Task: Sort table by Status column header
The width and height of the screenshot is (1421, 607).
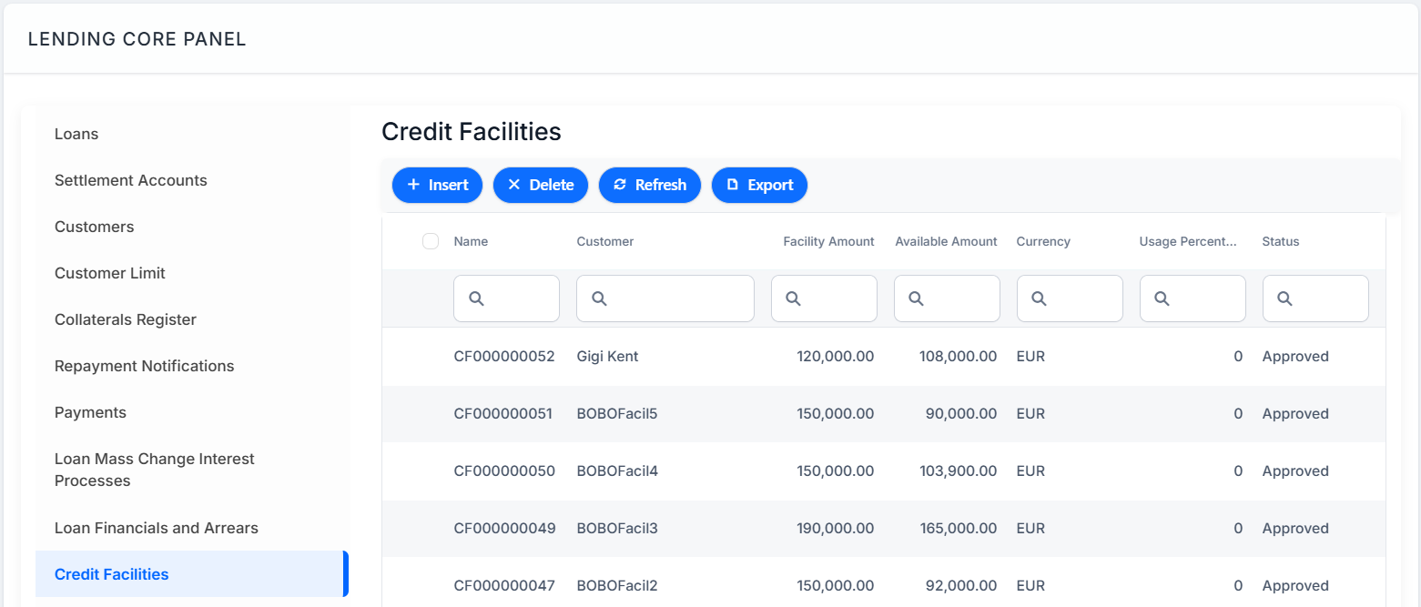Action: pos(1281,241)
